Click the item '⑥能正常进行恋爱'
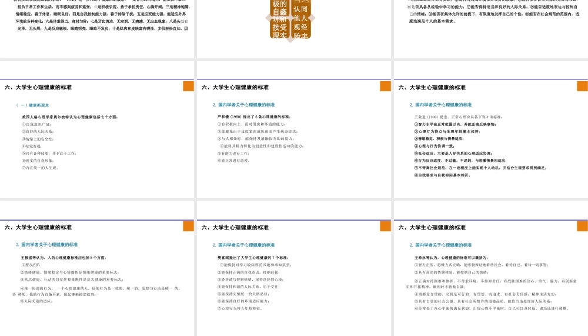 (233, 160)
